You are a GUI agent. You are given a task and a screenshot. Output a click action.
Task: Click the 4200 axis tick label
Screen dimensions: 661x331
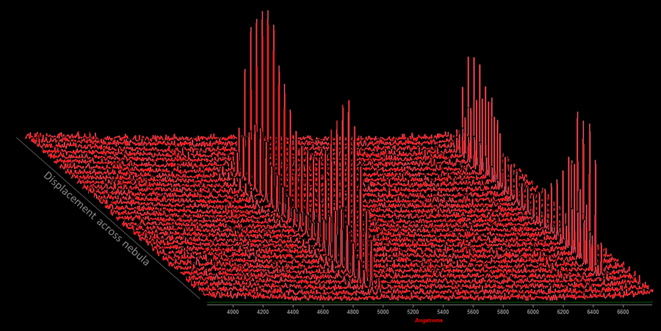[x=263, y=312]
